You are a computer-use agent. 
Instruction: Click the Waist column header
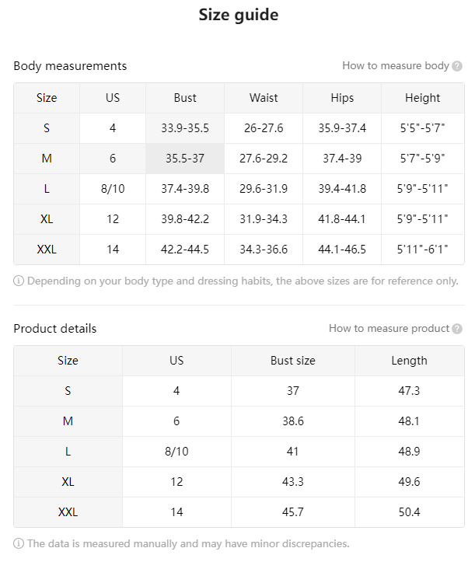[x=264, y=98]
